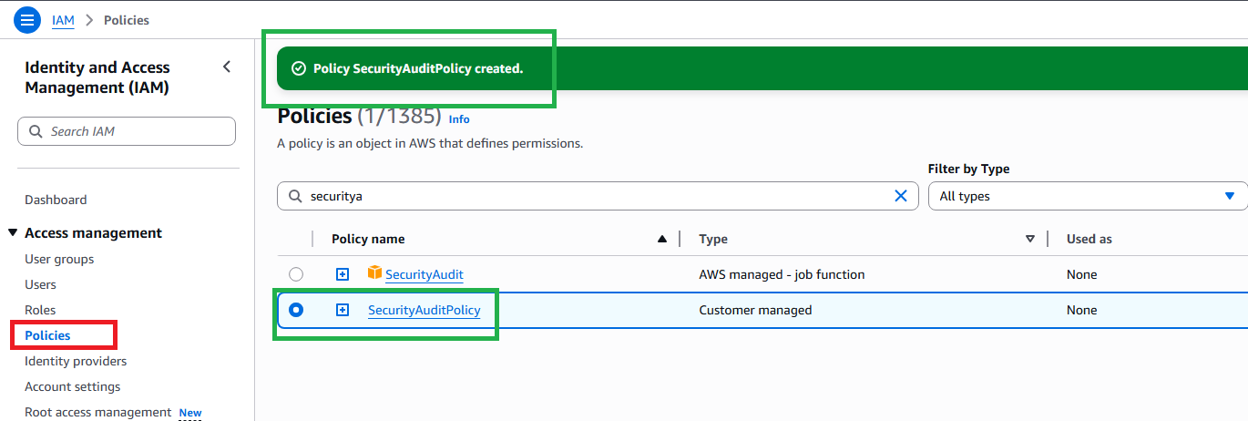Sort by Type column arrow
Viewport: 1248px width, 421px height.
[x=1030, y=239]
